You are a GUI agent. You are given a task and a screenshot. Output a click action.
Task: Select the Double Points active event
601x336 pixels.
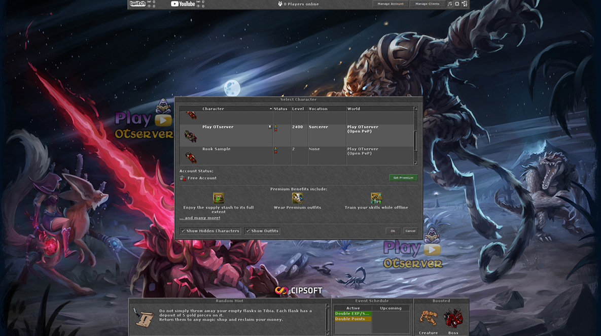point(352,319)
